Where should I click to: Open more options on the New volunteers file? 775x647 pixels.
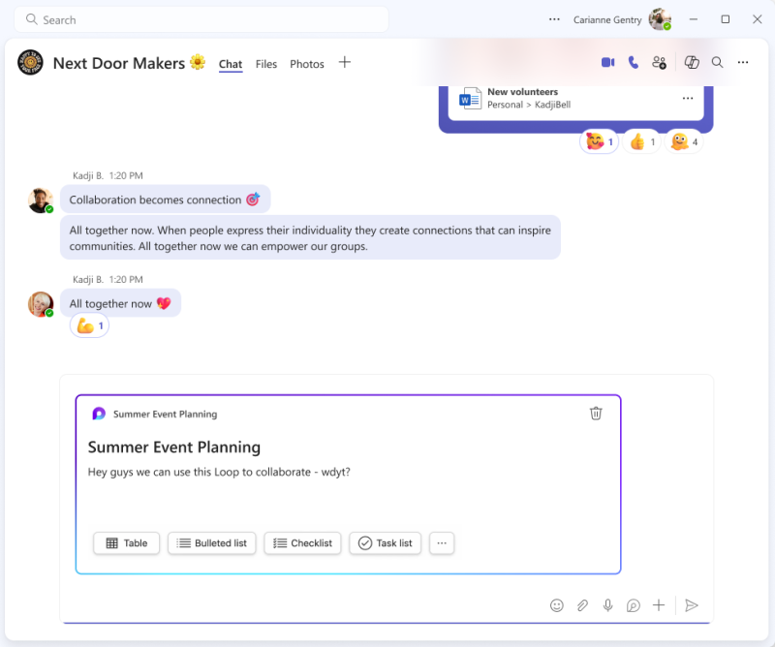tap(688, 98)
